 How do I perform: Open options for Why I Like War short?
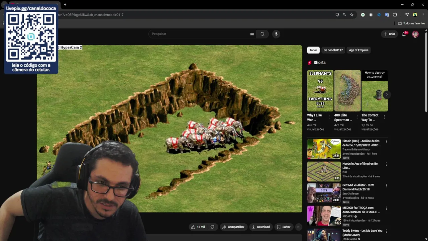(x=330, y=117)
